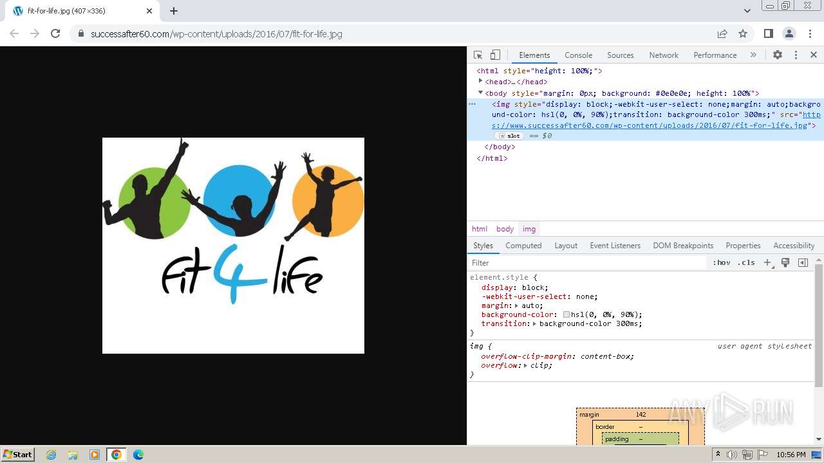
Task: Go back in browser history
Action: point(14,33)
